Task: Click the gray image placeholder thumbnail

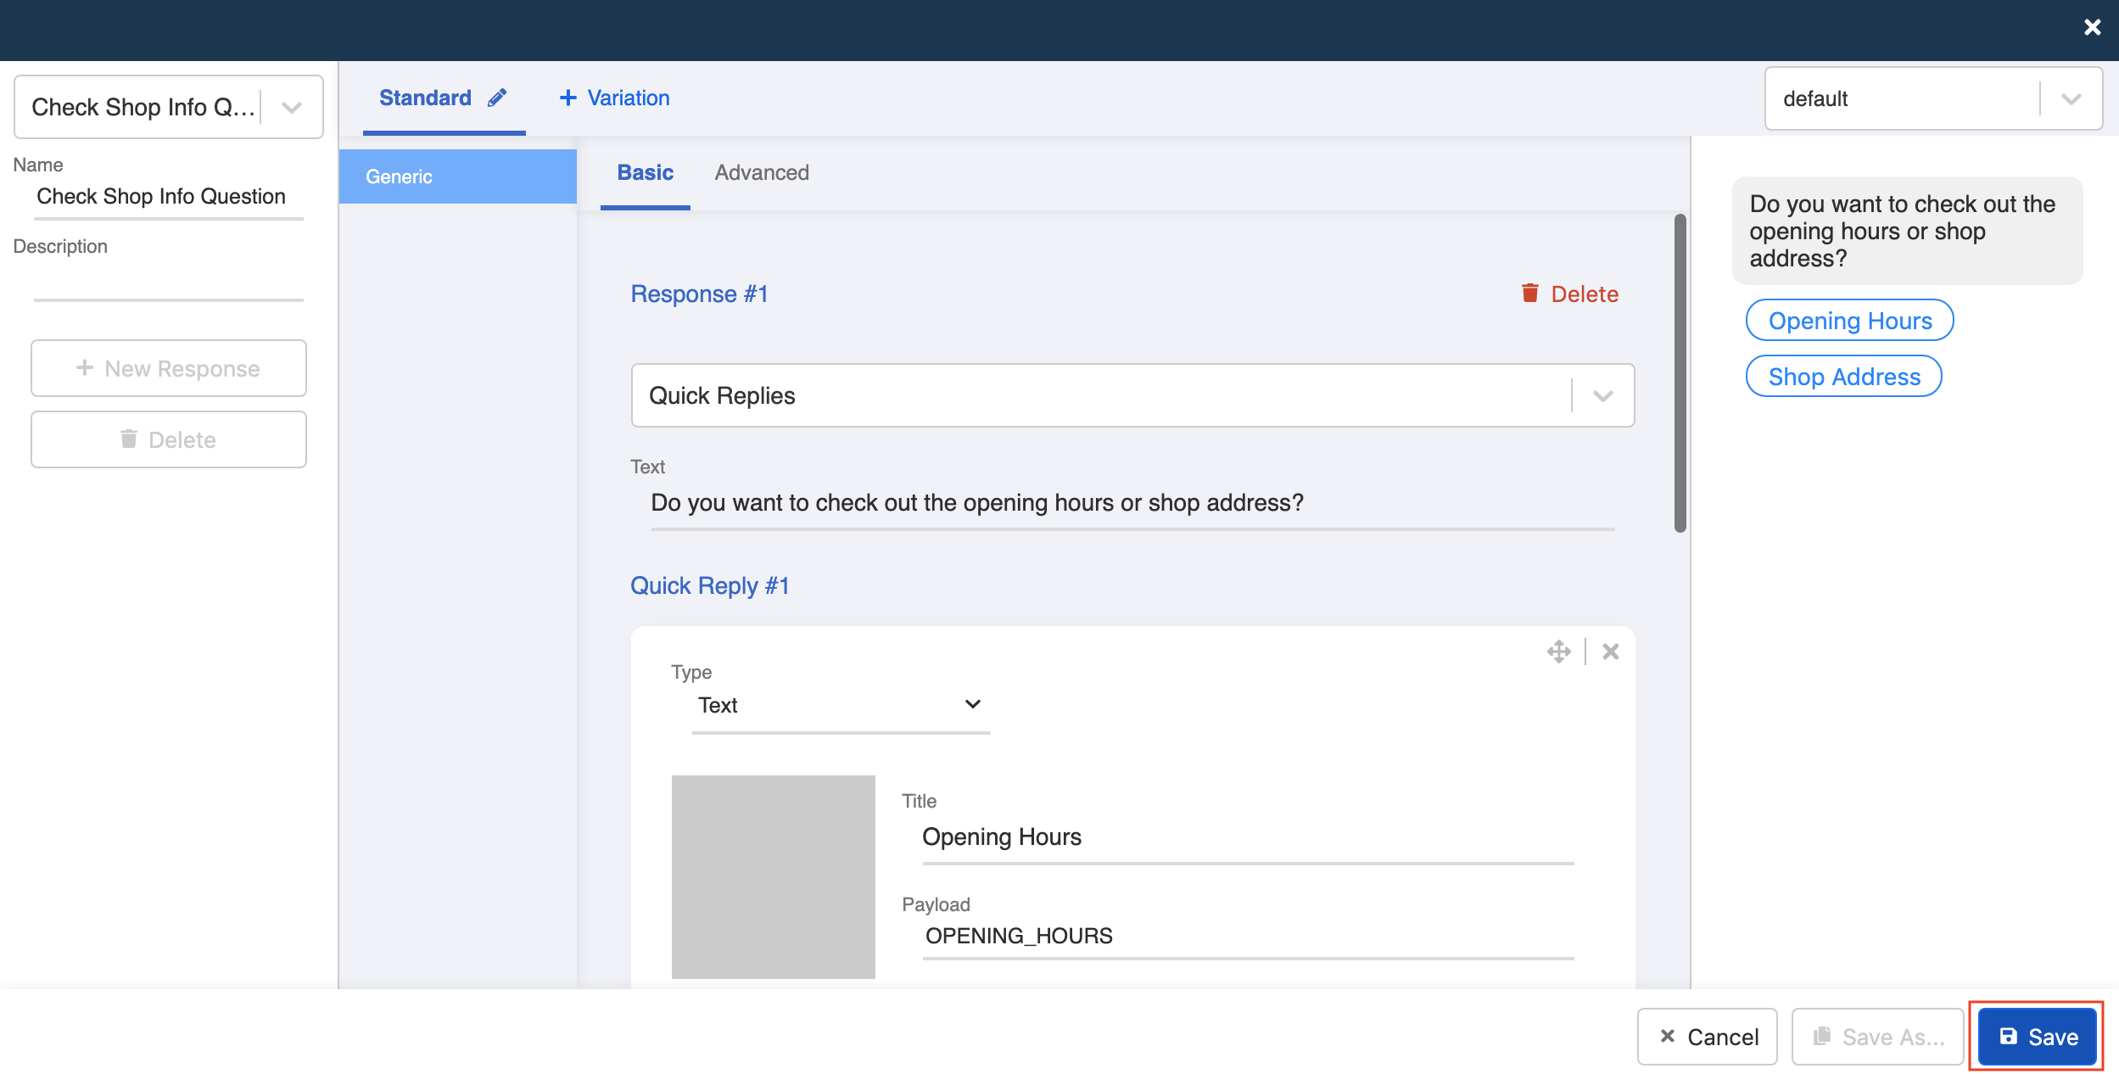Action: point(773,876)
